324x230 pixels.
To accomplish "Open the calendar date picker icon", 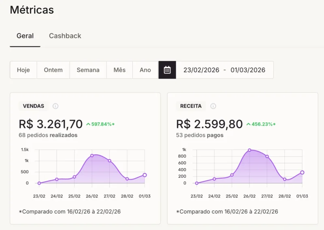I will point(167,70).
